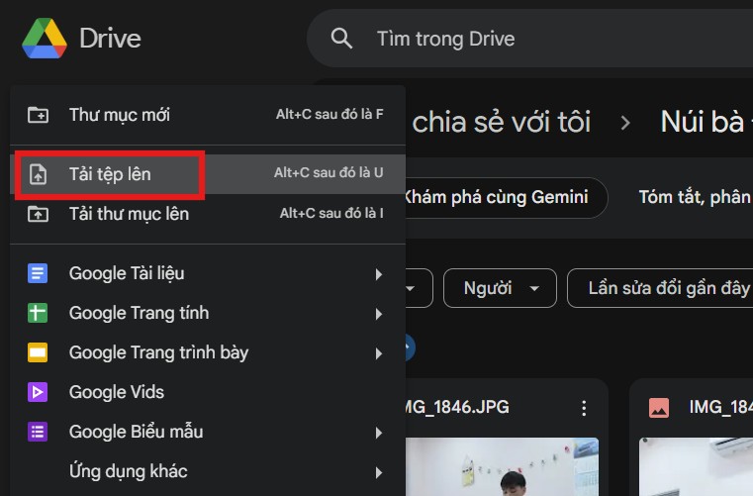Click the file name IMG_1846.JPG

coord(457,408)
